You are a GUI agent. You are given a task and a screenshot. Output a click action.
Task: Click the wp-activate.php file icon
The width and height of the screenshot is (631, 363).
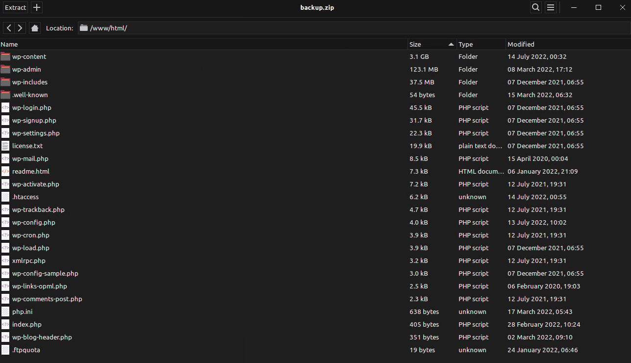(5, 184)
